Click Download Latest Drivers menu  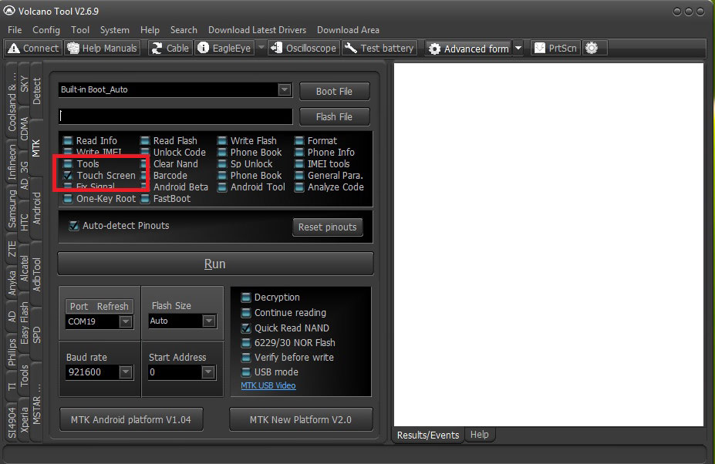257,30
